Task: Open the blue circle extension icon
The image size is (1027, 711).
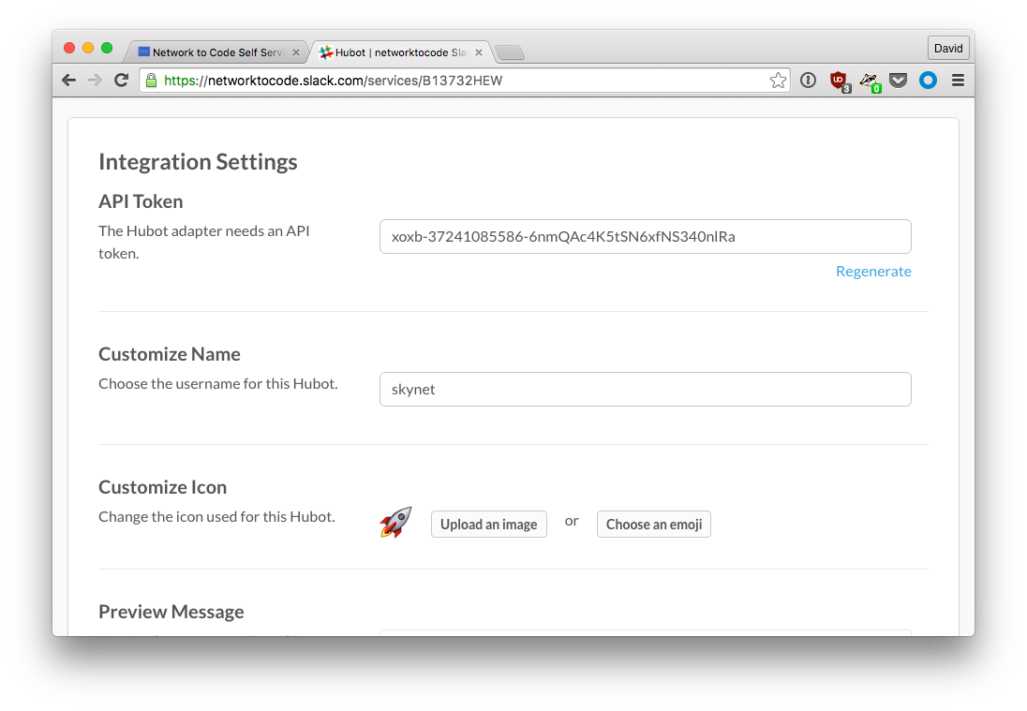Action: coord(928,81)
